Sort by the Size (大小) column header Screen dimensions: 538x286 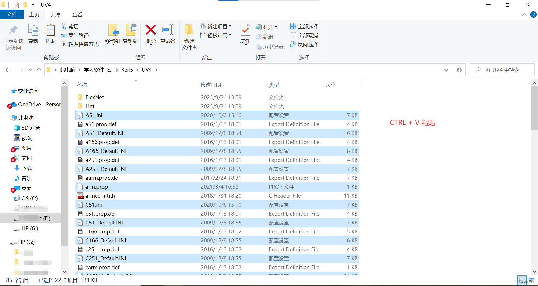coord(331,85)
